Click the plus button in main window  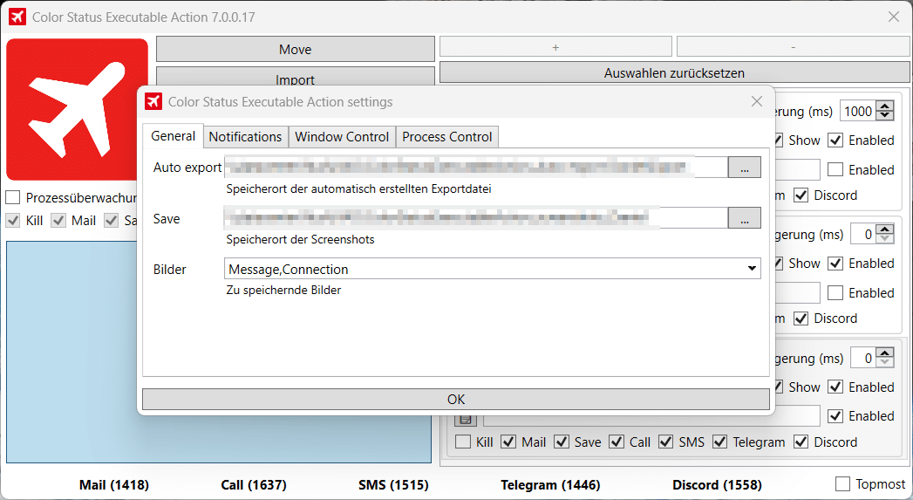pos(555,47)
